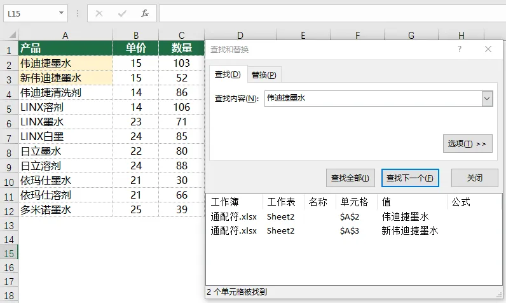Click the Enter checkmark icon in formula bar

coord(122,13)
